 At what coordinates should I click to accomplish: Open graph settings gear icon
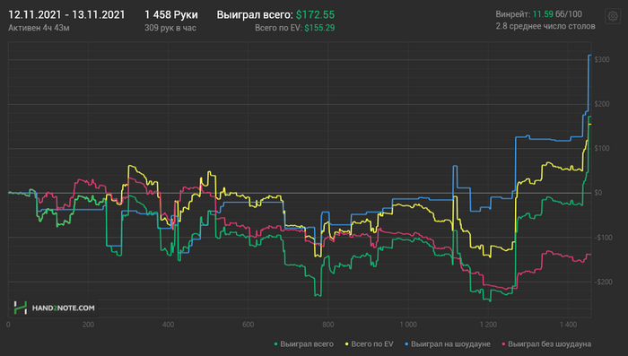pos(613,16)
